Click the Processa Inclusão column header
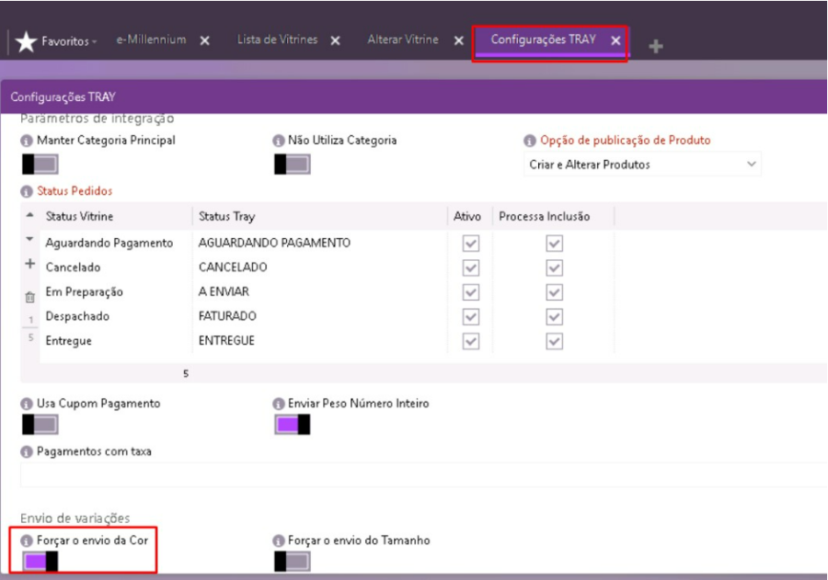Viewport: 828px width, 580px height. pyautogui.click(x=545, y=216)
